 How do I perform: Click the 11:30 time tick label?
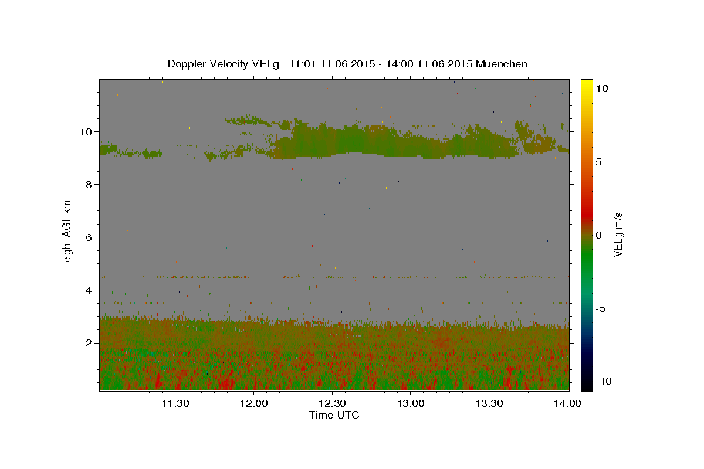[x=175, y=403]
